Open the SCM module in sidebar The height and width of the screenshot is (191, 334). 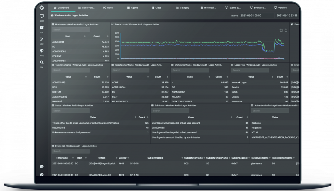coord(42,16)
